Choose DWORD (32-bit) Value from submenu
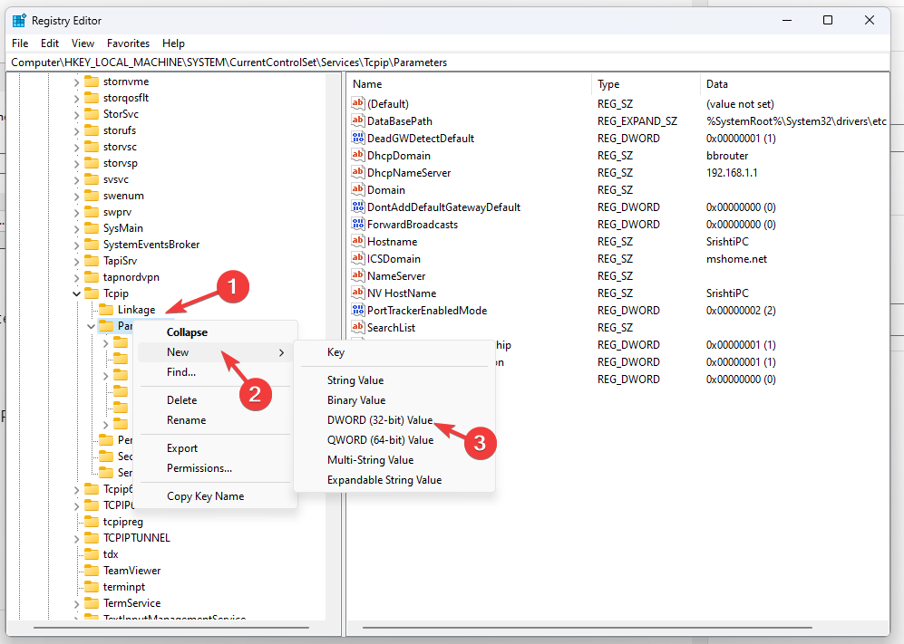Viewport: 904px width, 644px height. click(x=380, y=420)
